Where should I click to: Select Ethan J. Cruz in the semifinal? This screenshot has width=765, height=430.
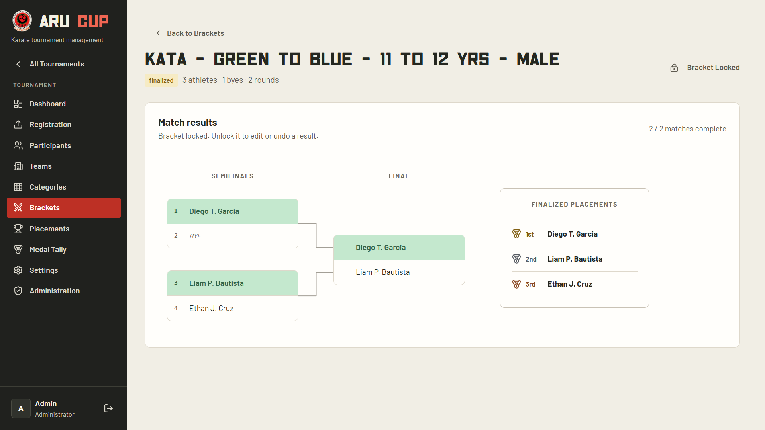tap(233, 308)
